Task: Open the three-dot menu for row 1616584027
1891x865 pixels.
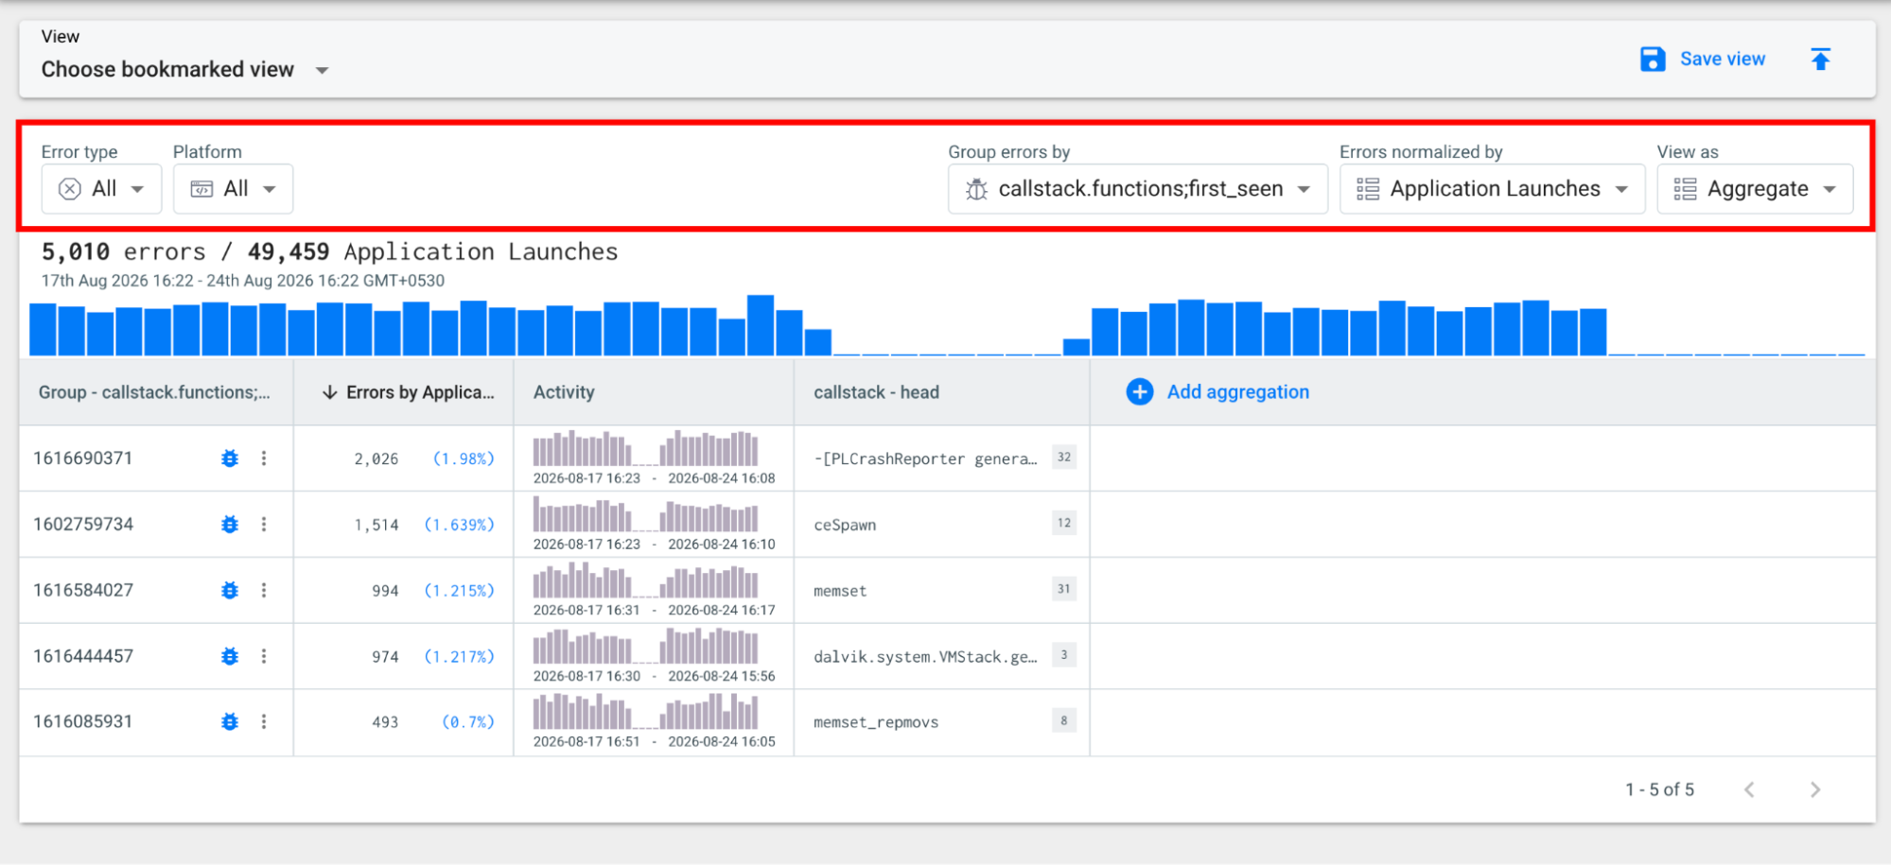Action: click(264, 591)
